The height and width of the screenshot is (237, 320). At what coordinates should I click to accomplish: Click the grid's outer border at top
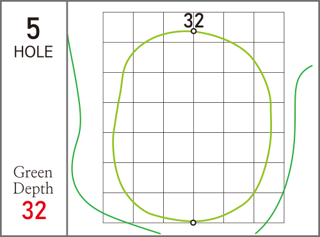click(x=194, y=12)
